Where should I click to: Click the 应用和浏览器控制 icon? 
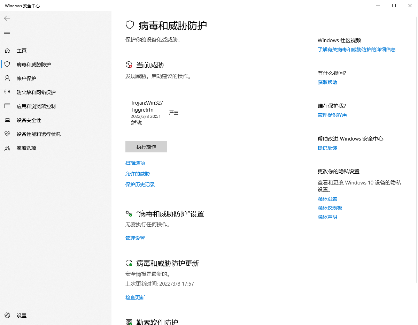[x=7, y=106]
